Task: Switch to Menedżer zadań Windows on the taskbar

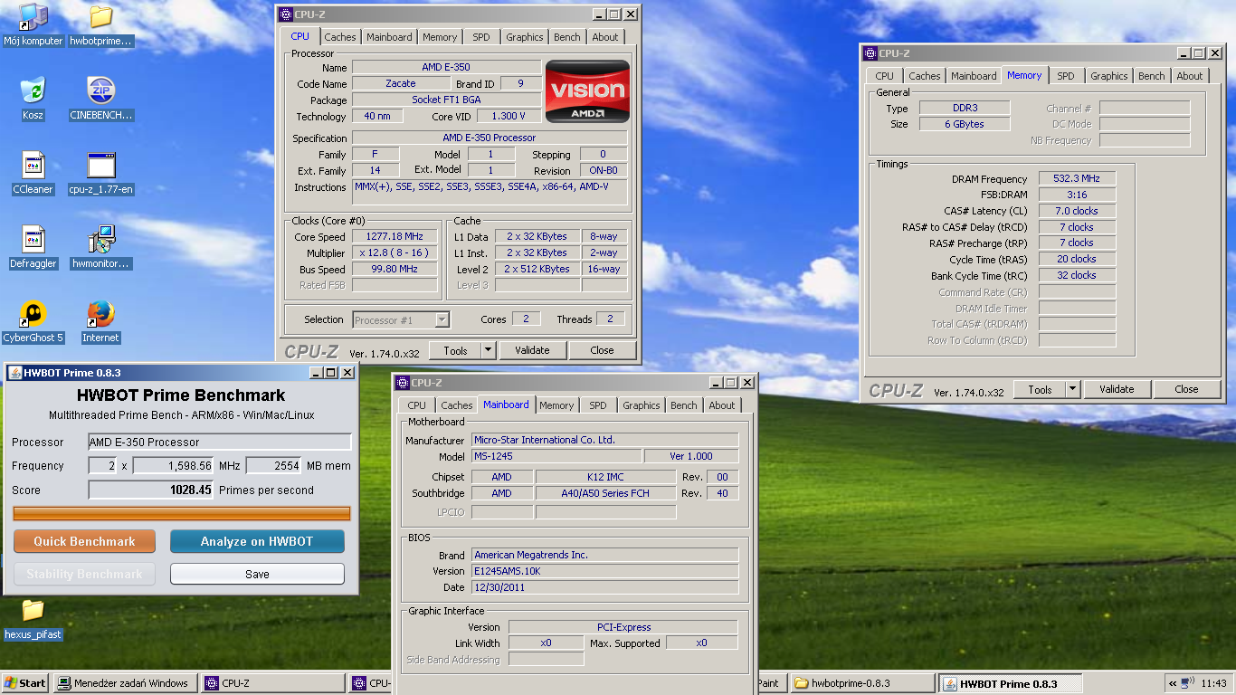Action: (125, 683)
